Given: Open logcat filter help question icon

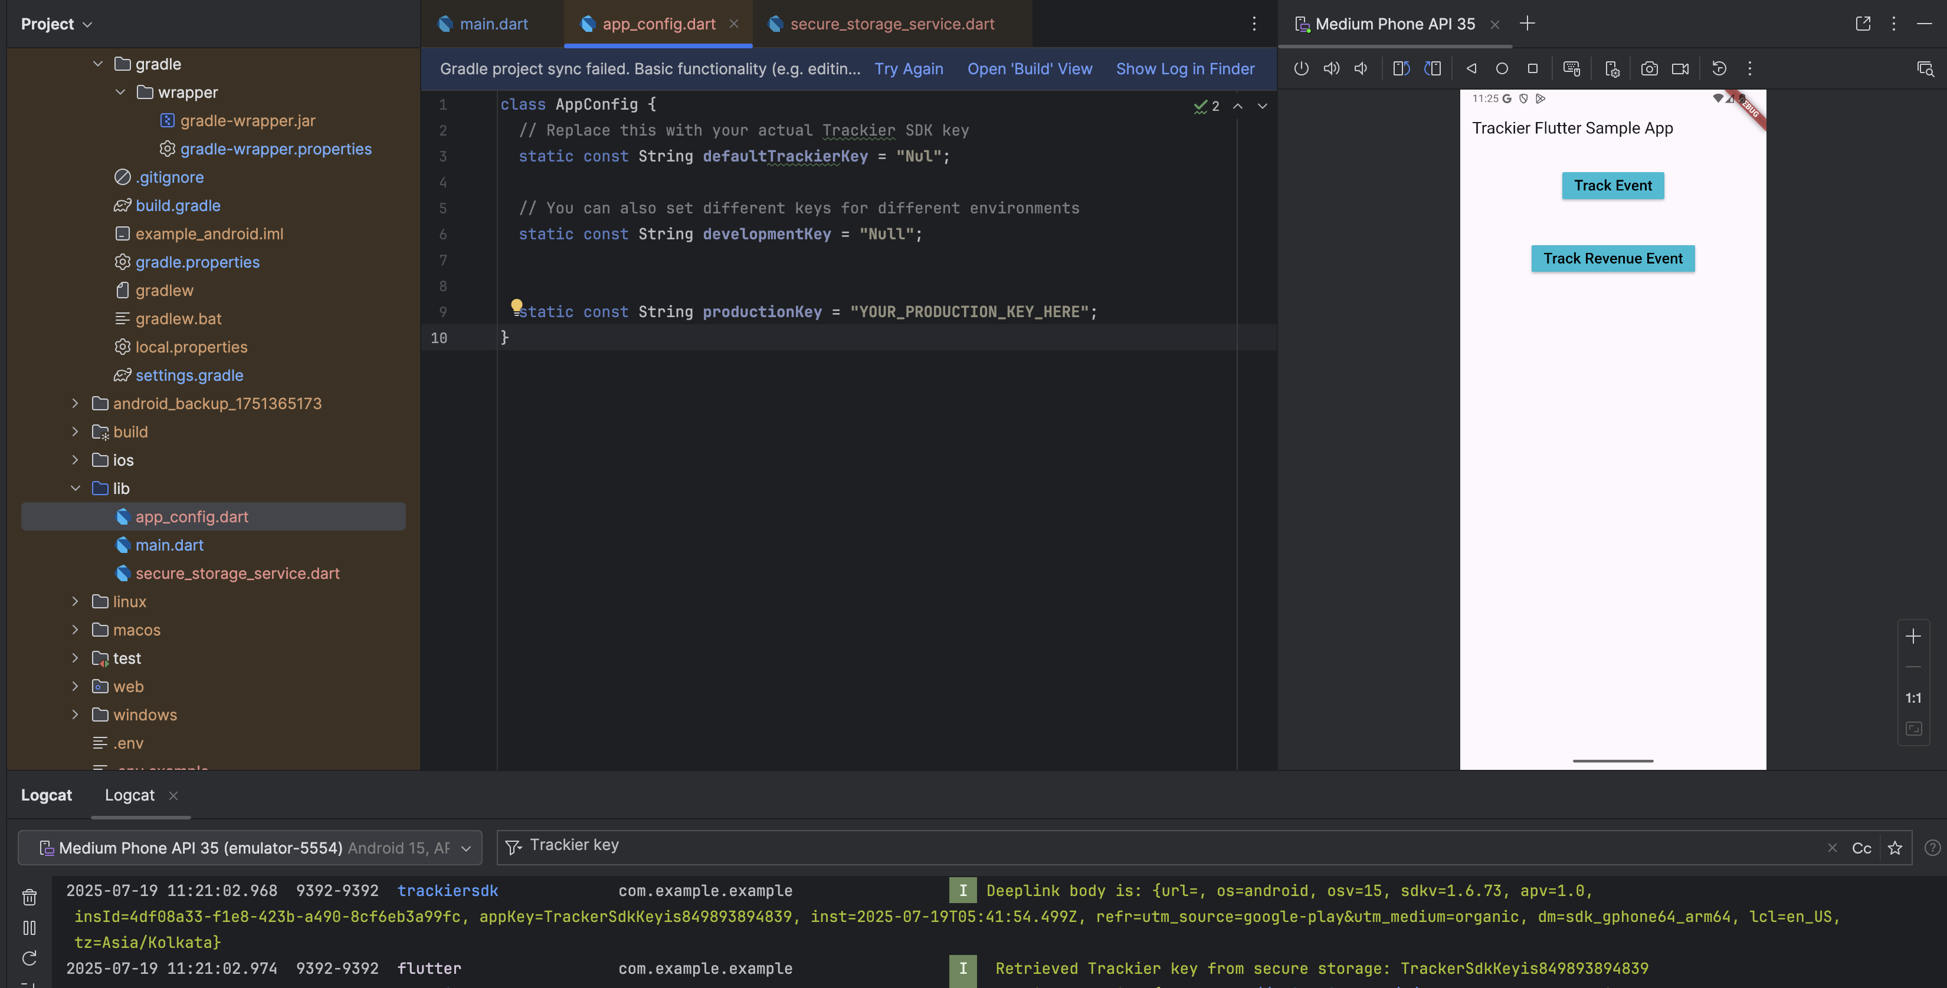Looking at the screenshot, I should 1932,848.
